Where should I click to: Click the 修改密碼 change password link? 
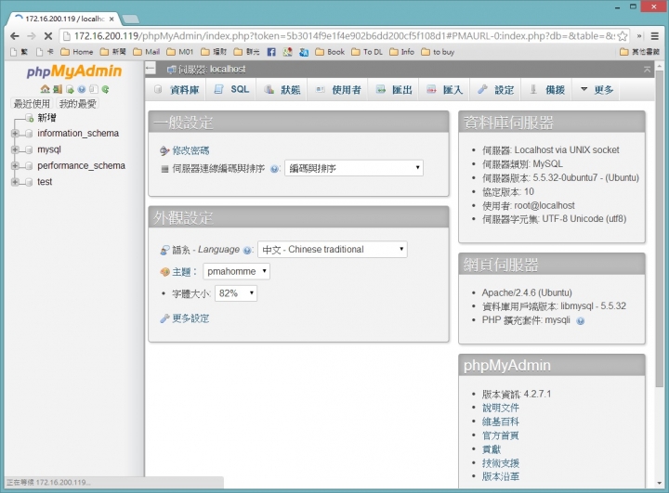click(190, 150)
